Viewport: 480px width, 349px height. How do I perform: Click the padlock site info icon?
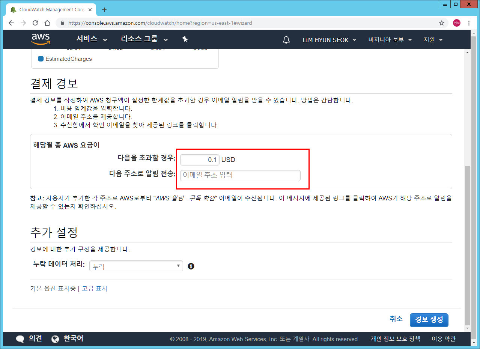pyautogui.click(x=62, y=23)
